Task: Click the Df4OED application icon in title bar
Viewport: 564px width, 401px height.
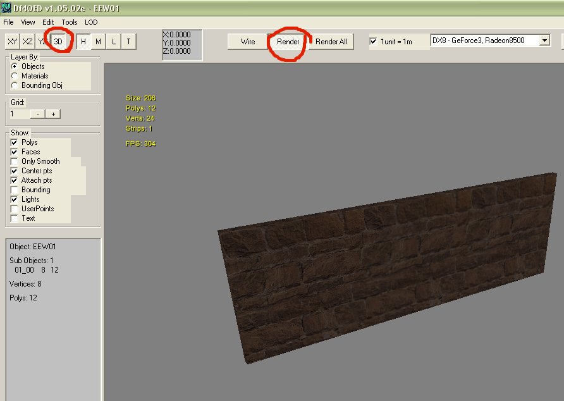Action: [7, 8]
